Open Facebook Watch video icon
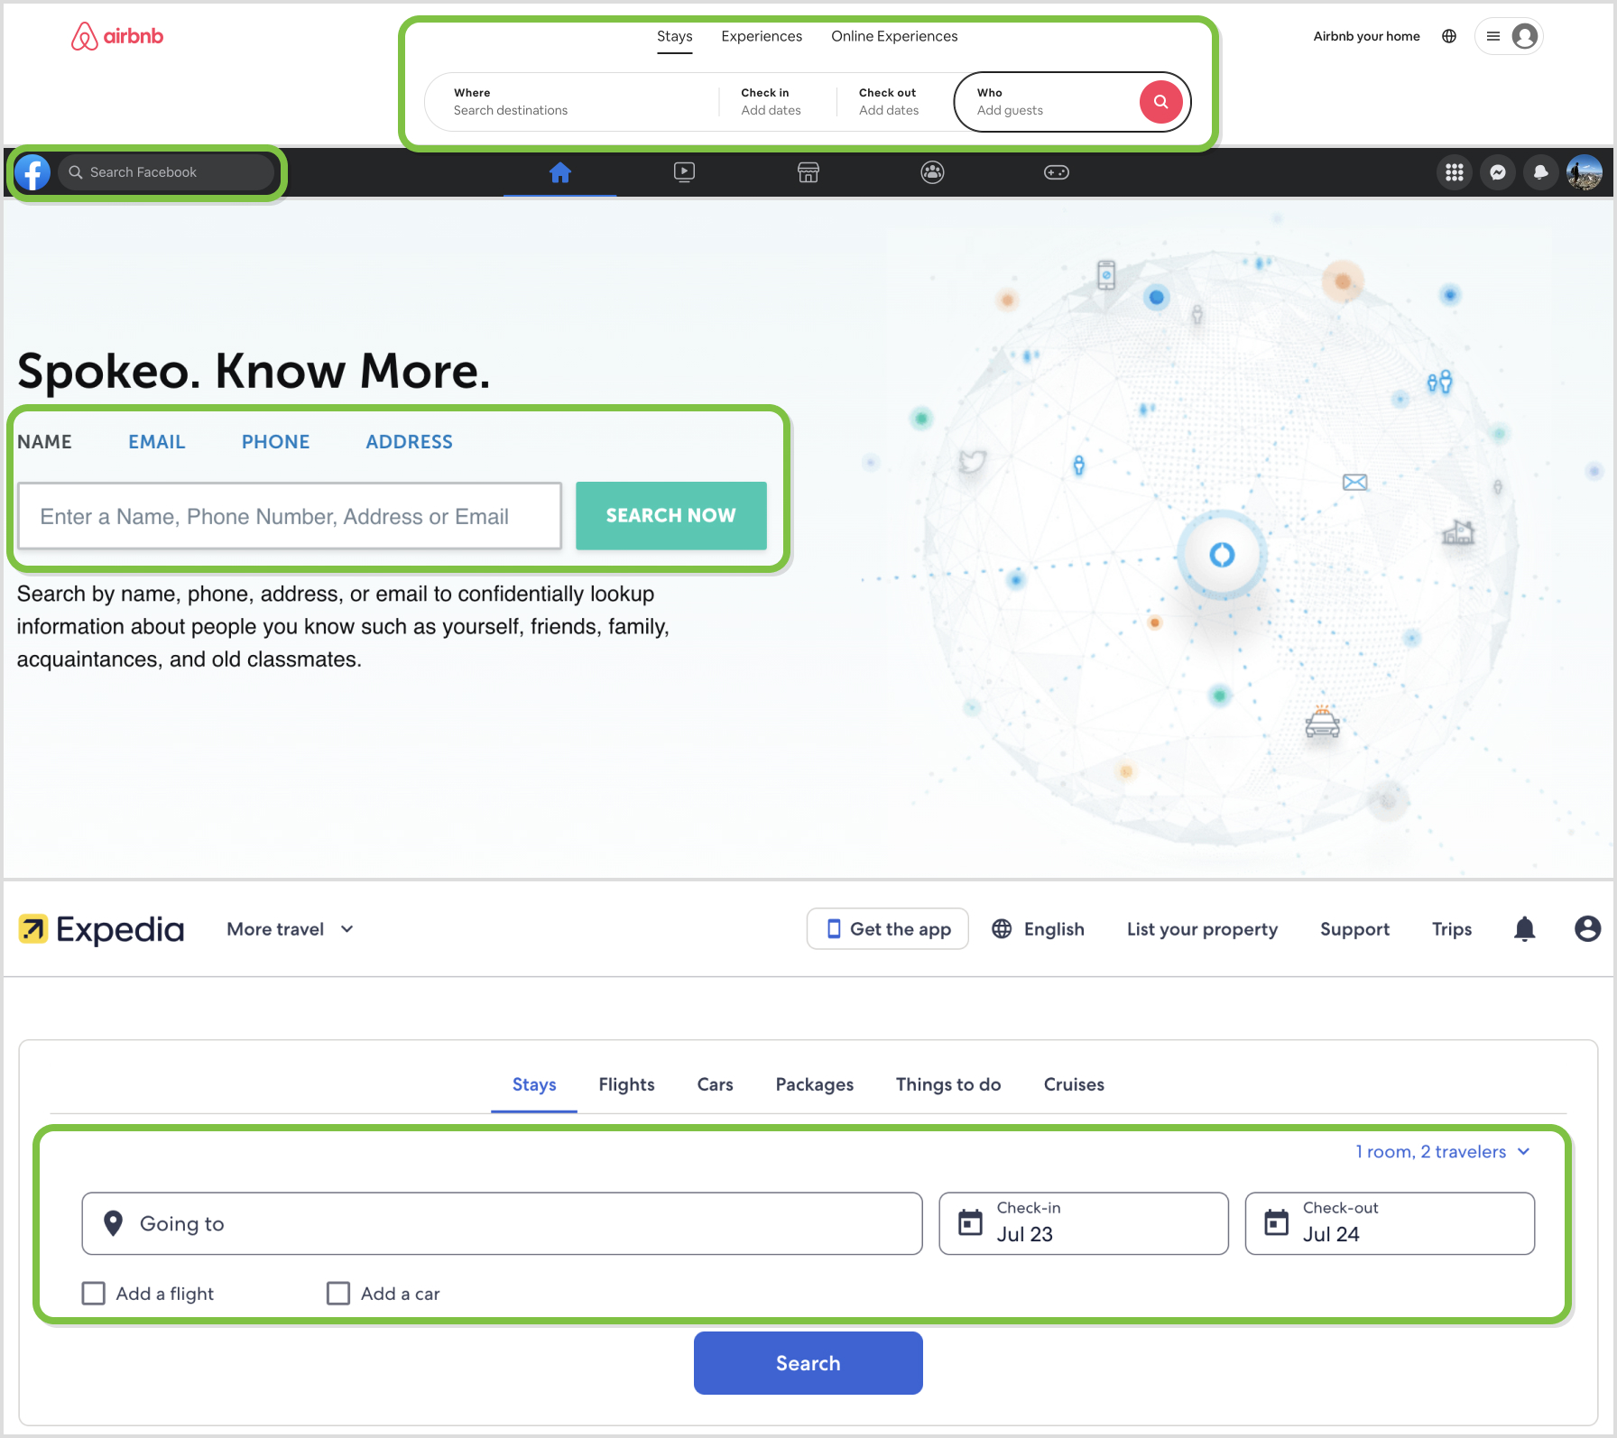1617x1438 pixels. coord(684,172)
